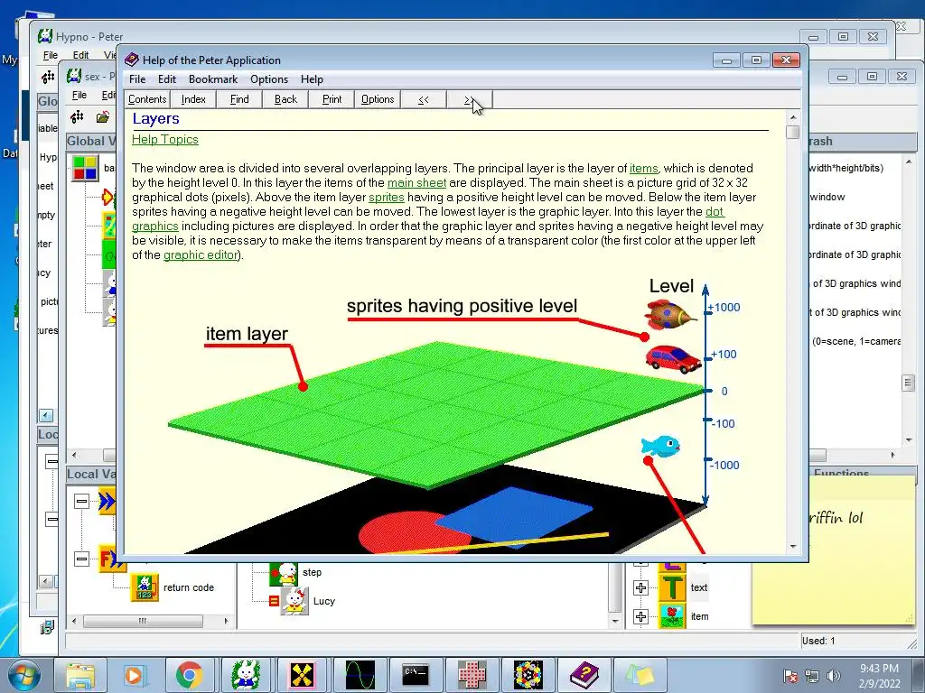Open Windows Media Player from taskbar

tap(135, 675)
